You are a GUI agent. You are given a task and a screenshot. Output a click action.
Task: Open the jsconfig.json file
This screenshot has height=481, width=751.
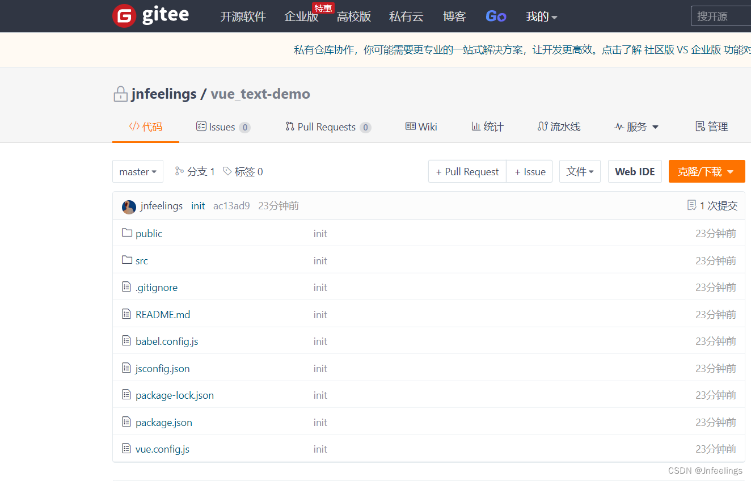[x=163, y=368]
